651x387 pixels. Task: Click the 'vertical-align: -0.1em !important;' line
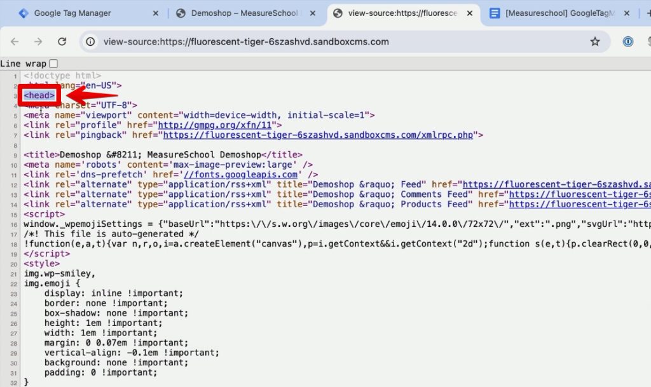(x=132, y=353)
